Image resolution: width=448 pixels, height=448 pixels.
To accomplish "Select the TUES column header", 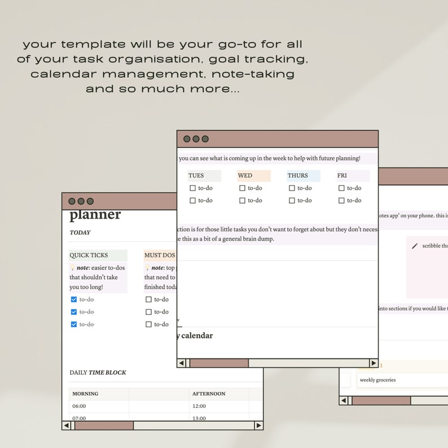I will tap(204, 175).
